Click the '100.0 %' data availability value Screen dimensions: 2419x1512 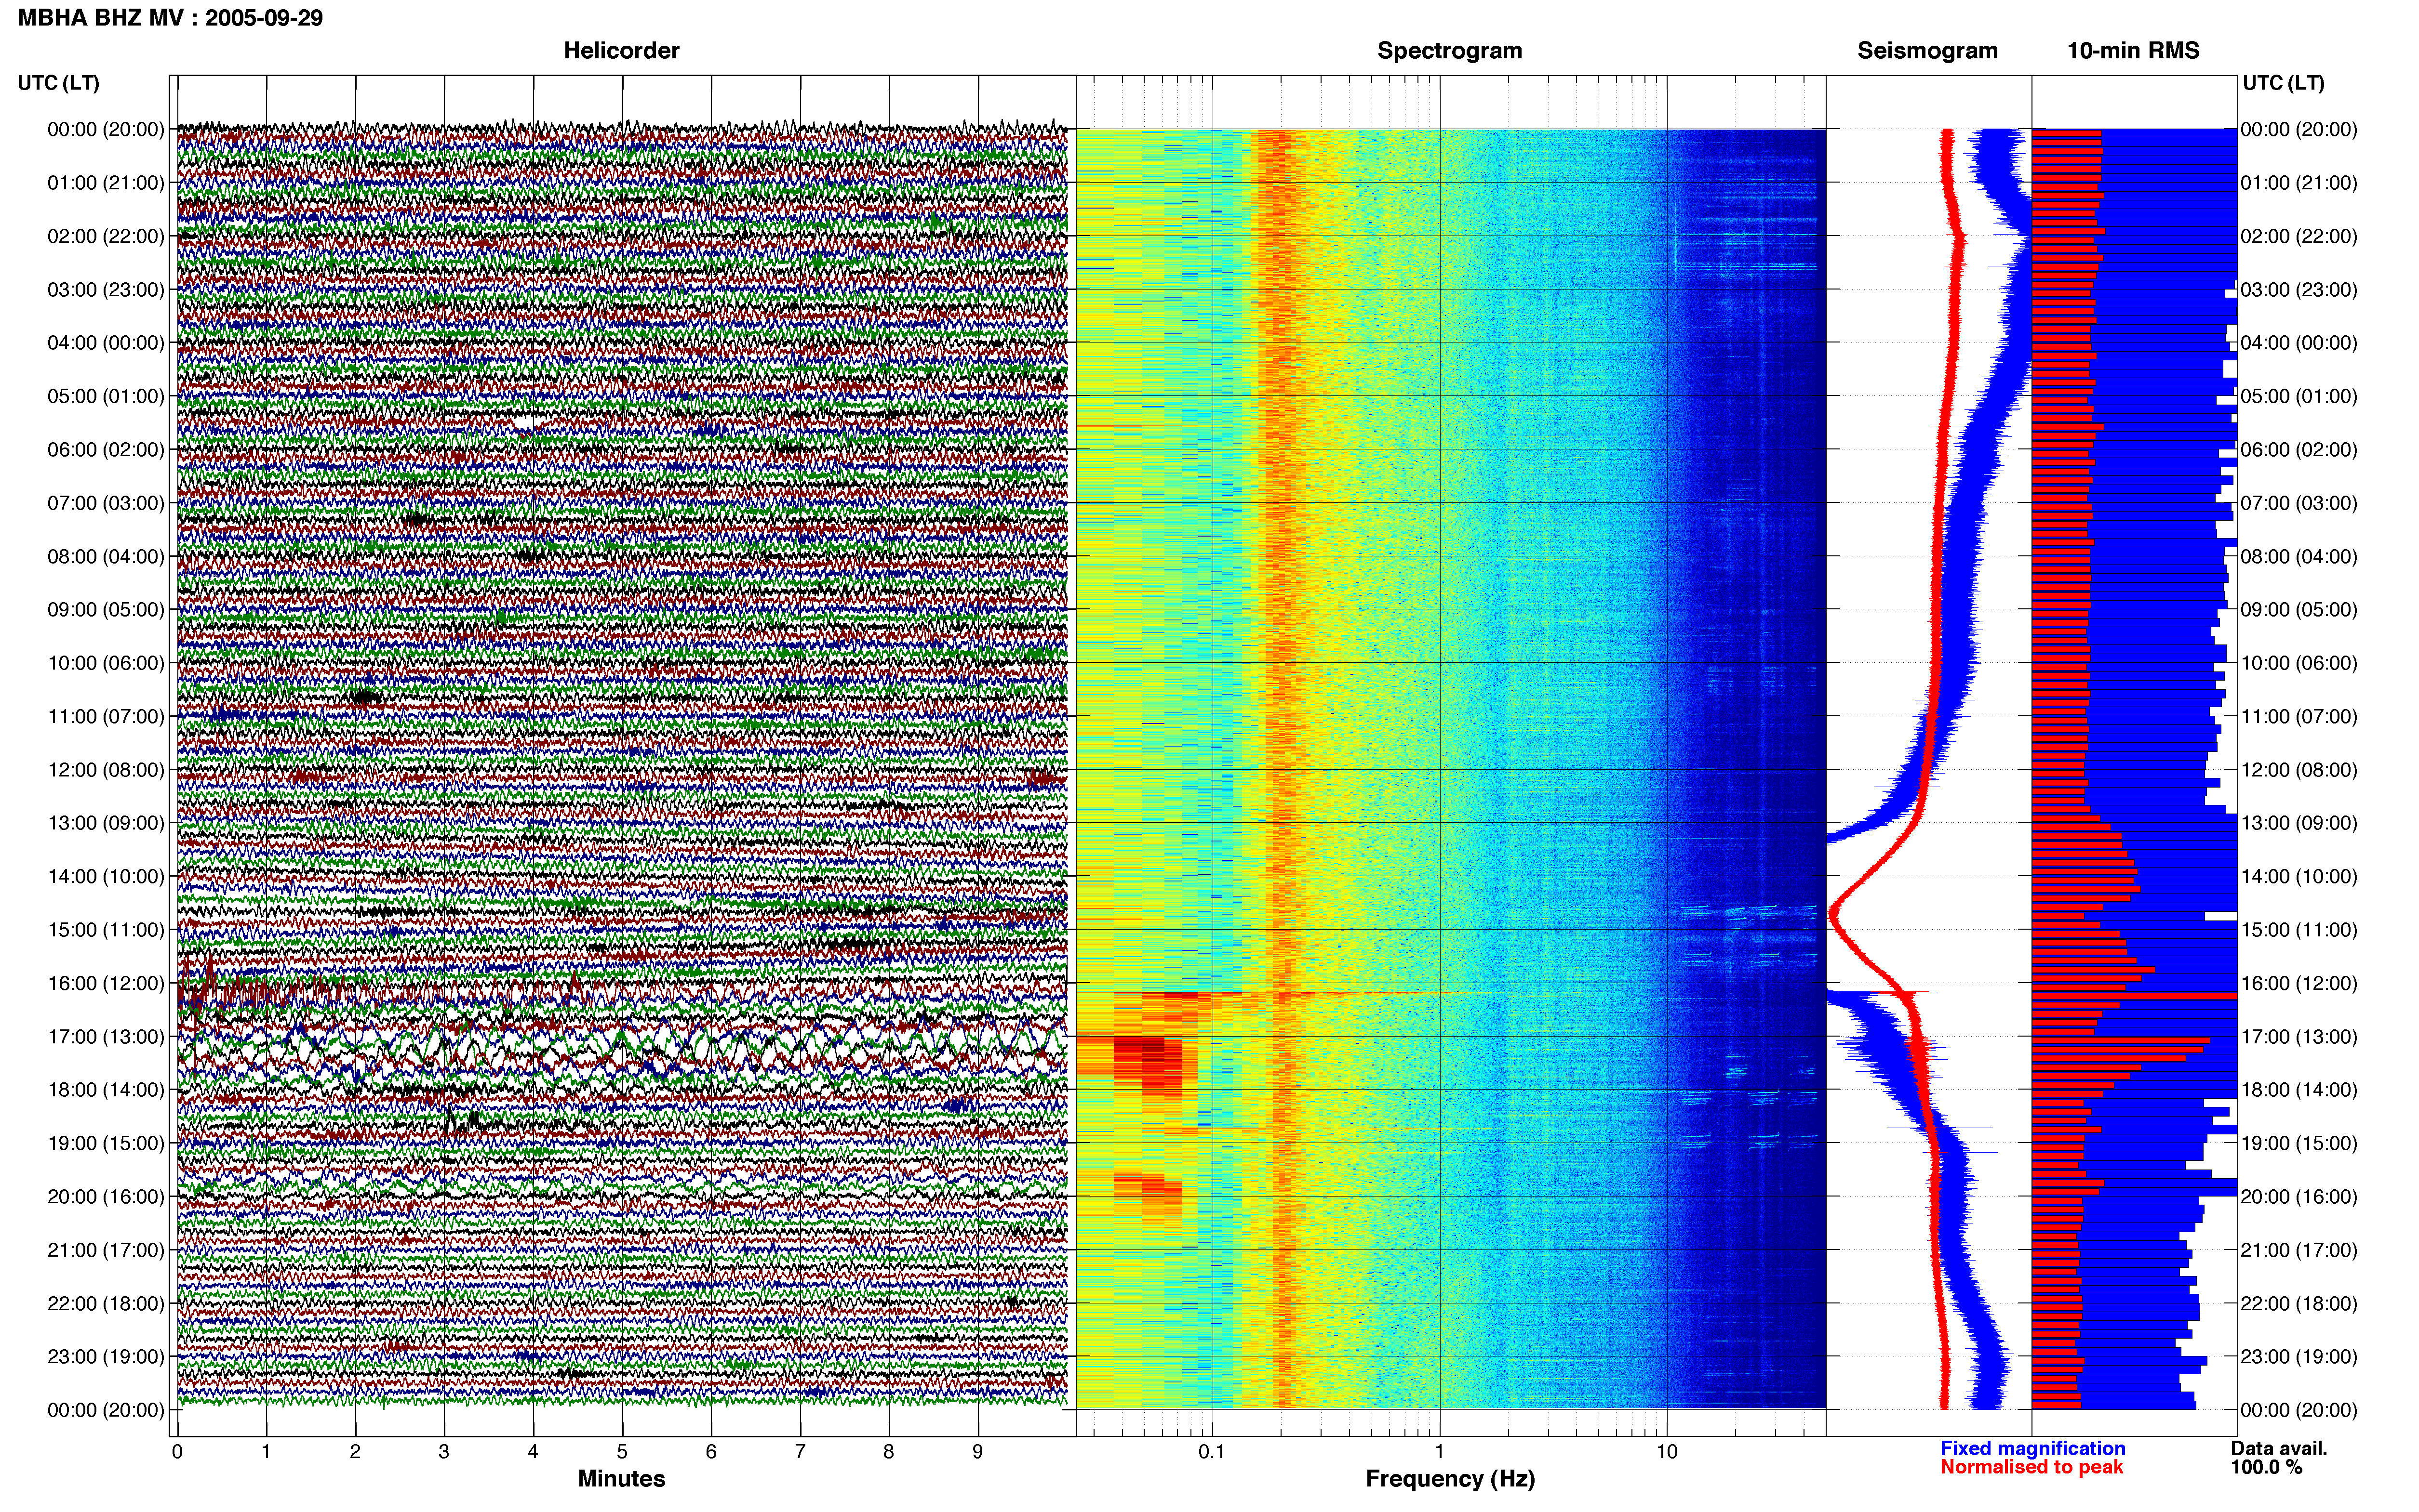coord(2266,1468)
